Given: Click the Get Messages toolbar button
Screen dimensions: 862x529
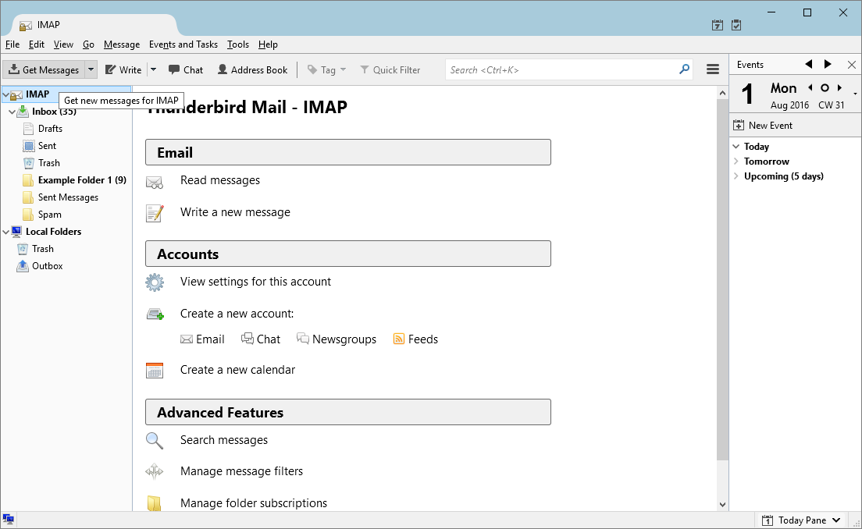Looking at the screenshot, I should [44, 69].
